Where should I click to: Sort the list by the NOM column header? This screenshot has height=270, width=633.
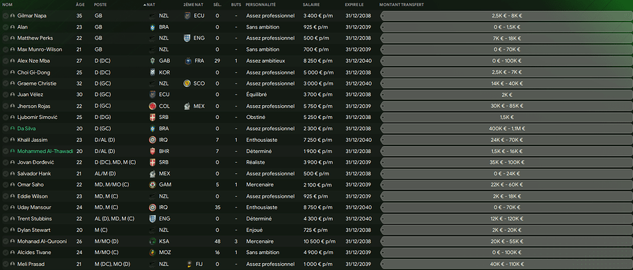click(x=7, y=5)
